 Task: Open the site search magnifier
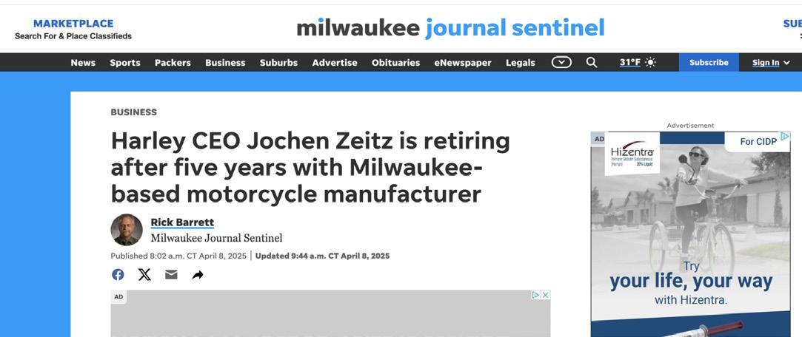[592, 63]
